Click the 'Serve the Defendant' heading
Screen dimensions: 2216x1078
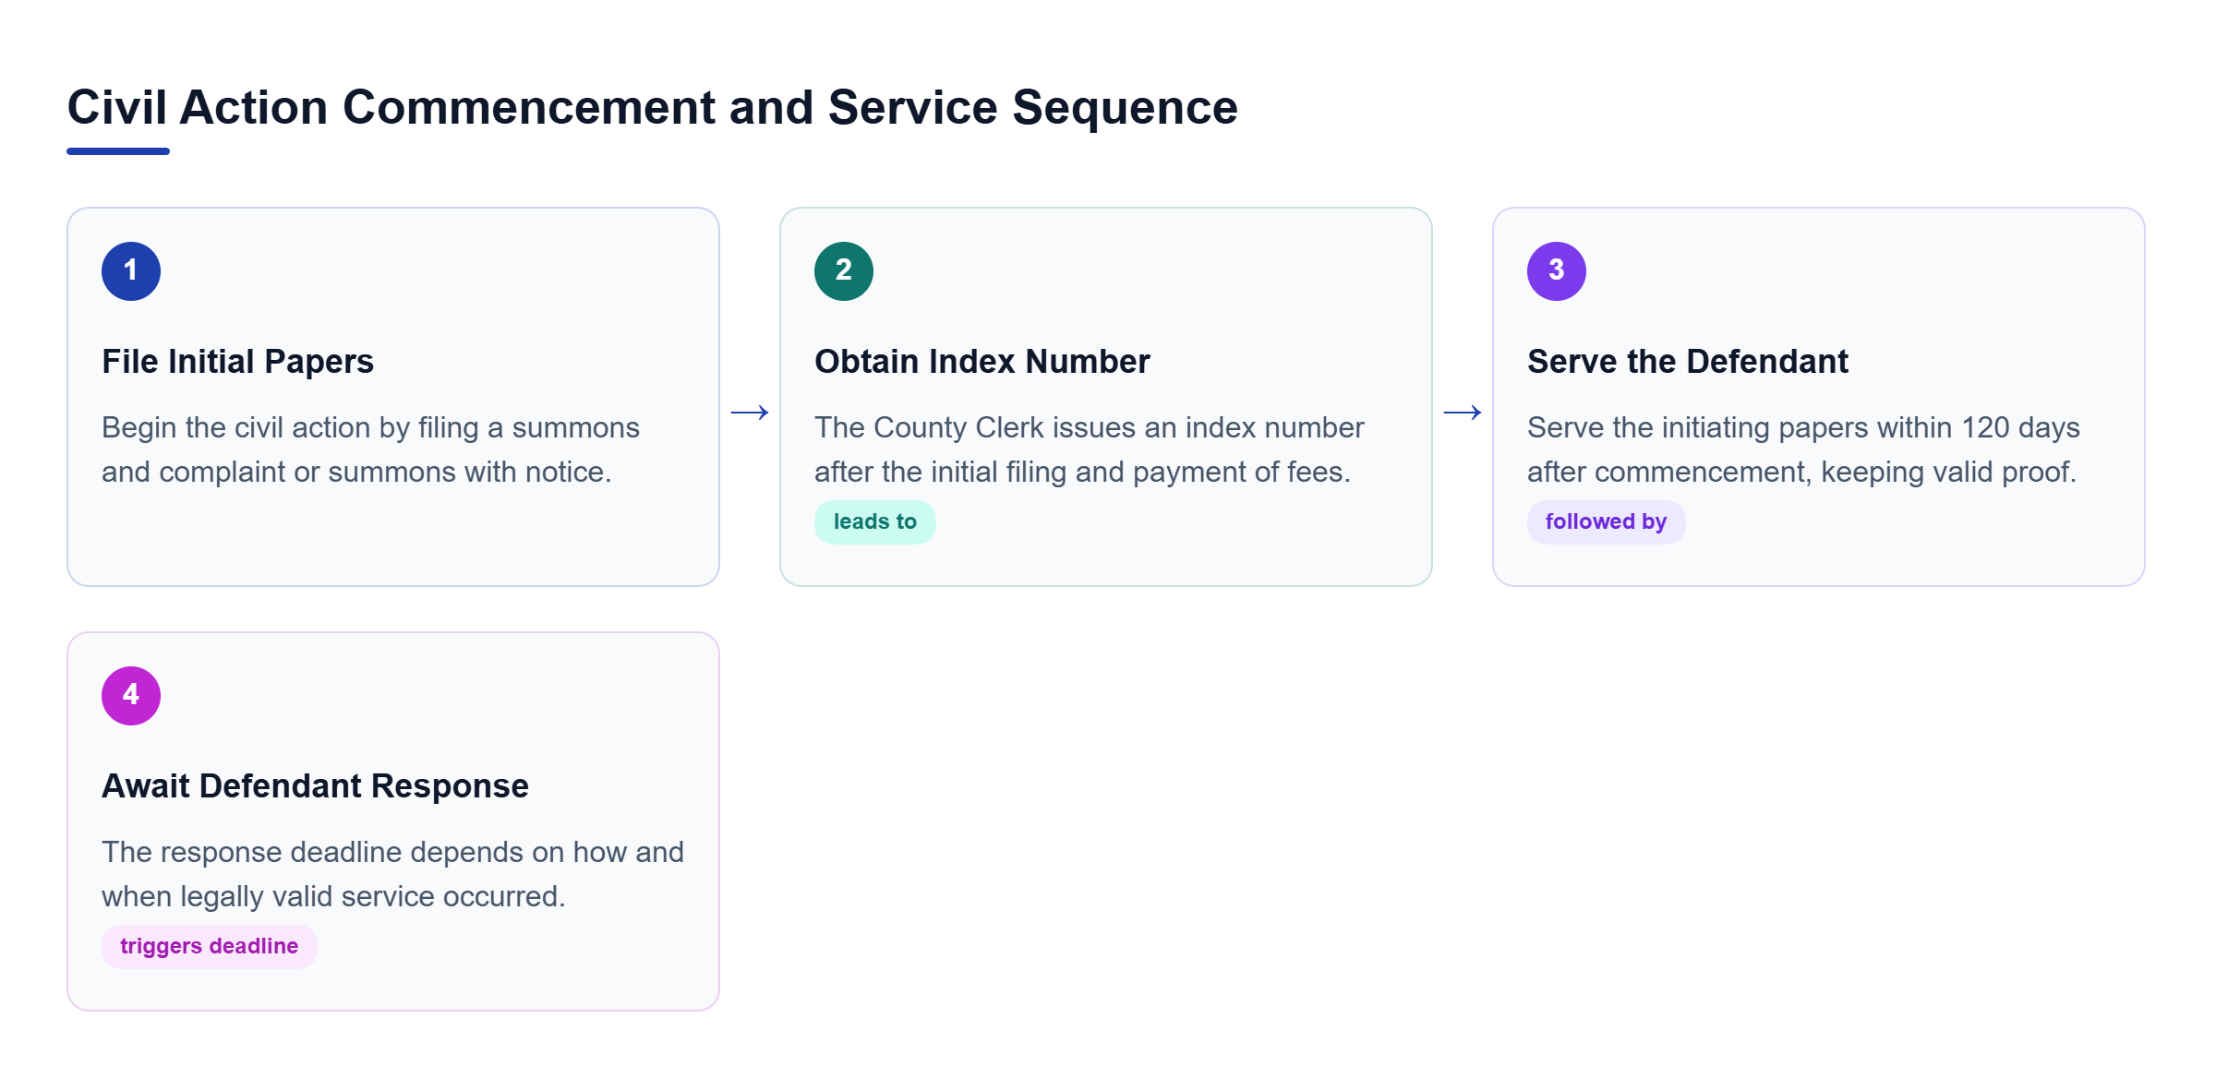[1688, 362]
